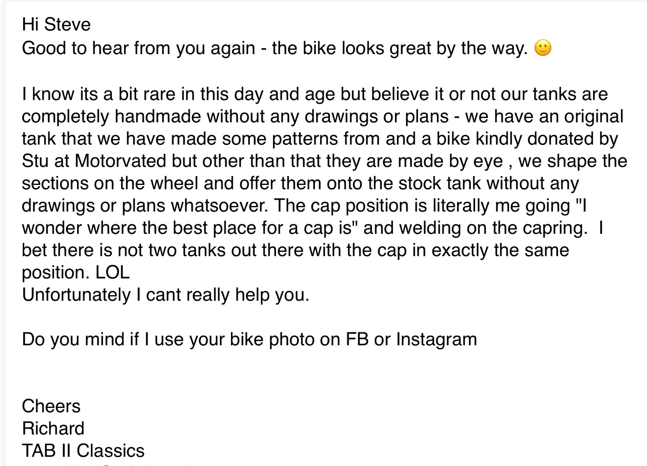The height and width of the screenshot is (466, 647).
Task: Click the word 'Instagram' in the email
Action: point(436,339)
